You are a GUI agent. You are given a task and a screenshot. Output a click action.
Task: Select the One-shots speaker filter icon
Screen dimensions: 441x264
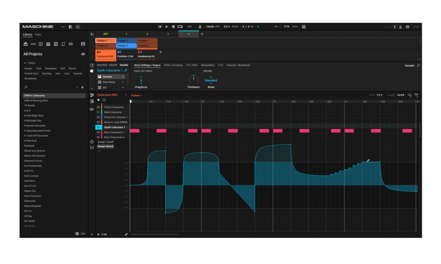click(71, 44)
